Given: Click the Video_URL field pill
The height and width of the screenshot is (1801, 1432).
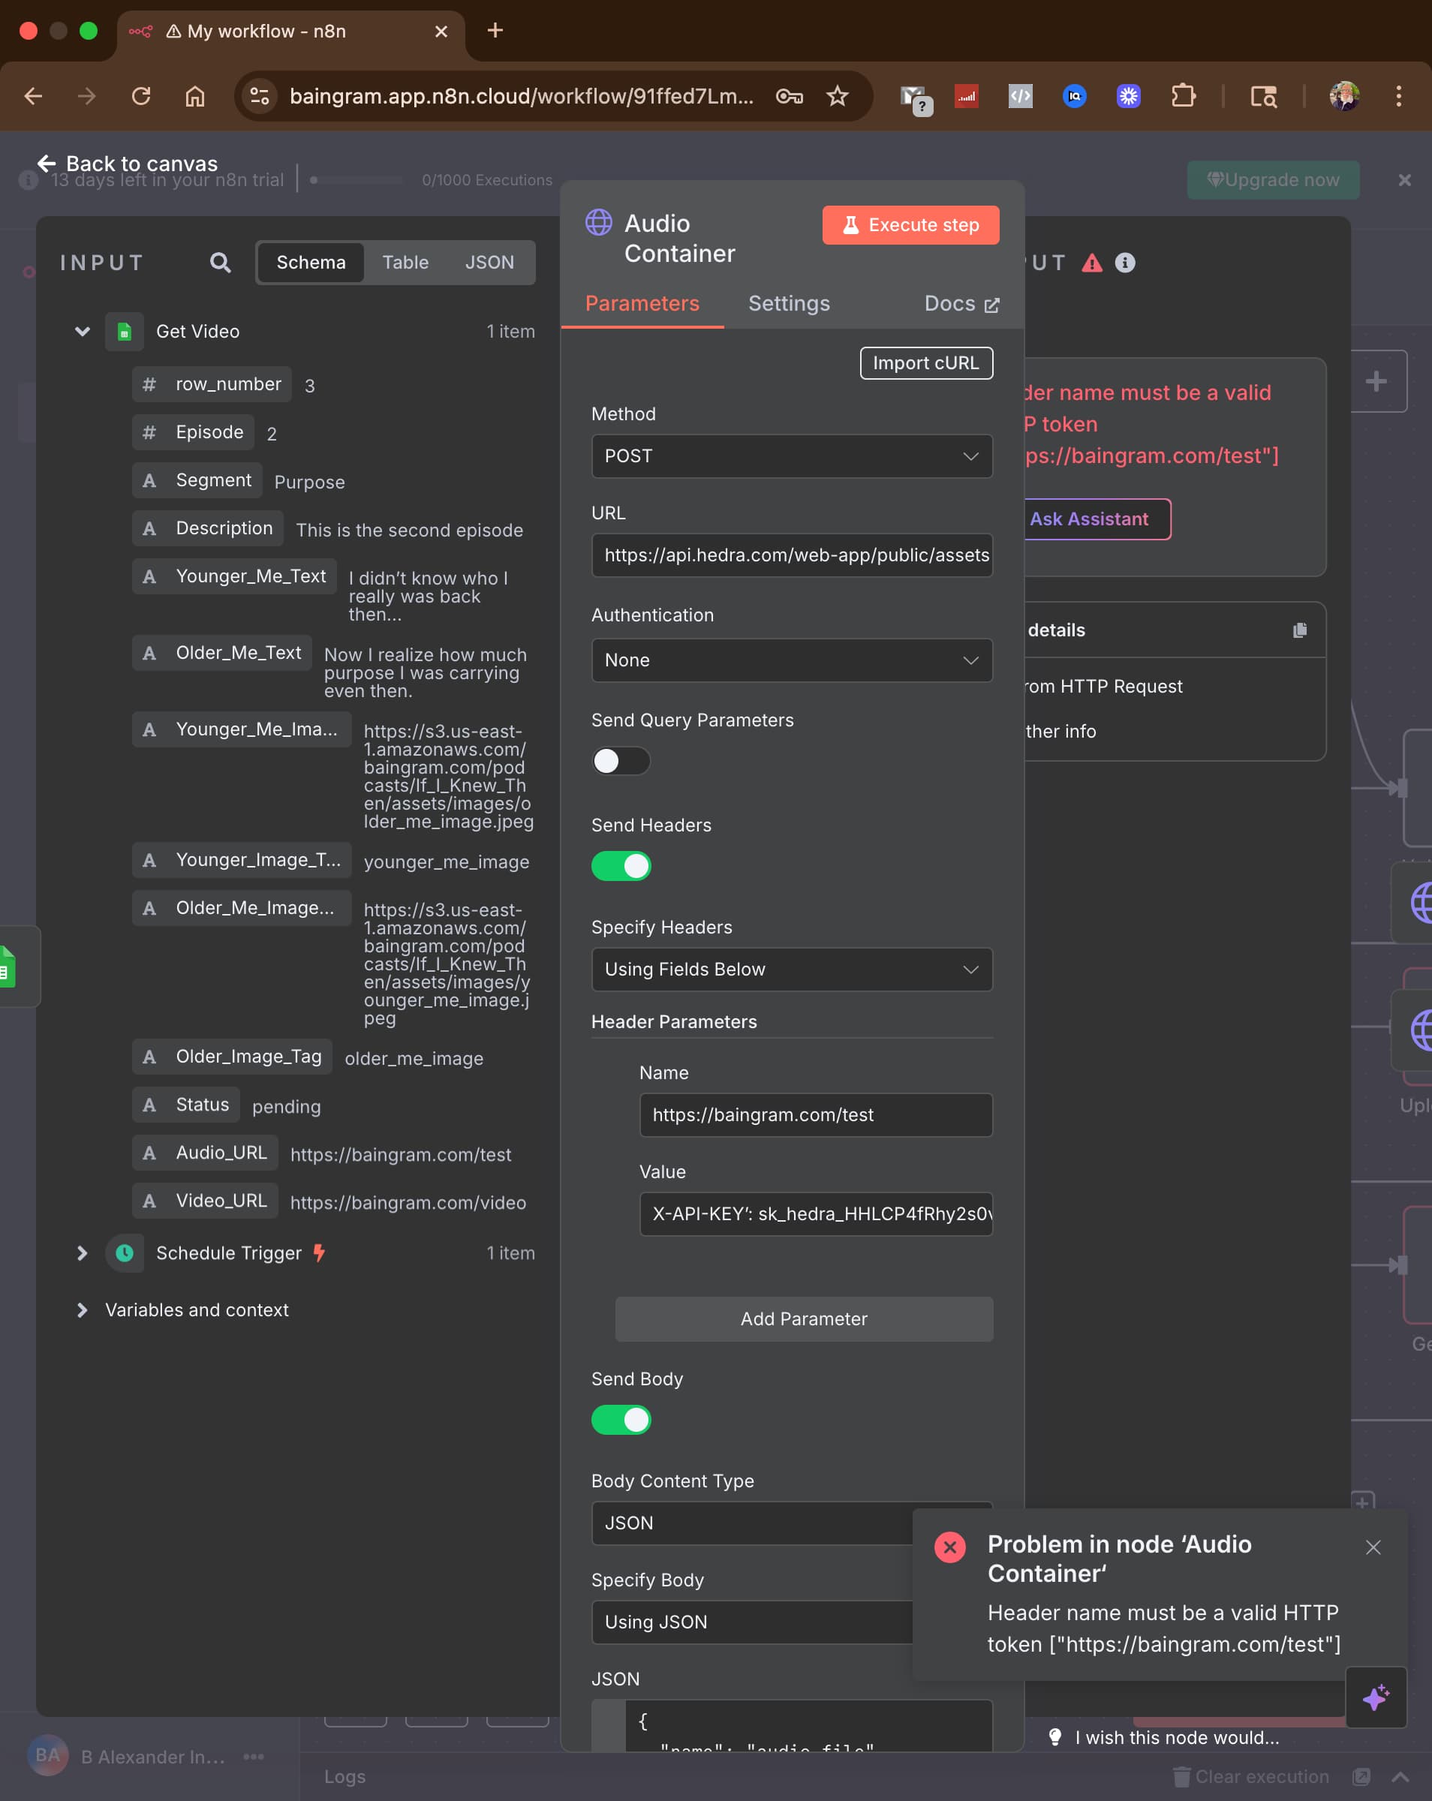Looking at the screenshot, I should pyautogui.click(x=206, y=1201).
